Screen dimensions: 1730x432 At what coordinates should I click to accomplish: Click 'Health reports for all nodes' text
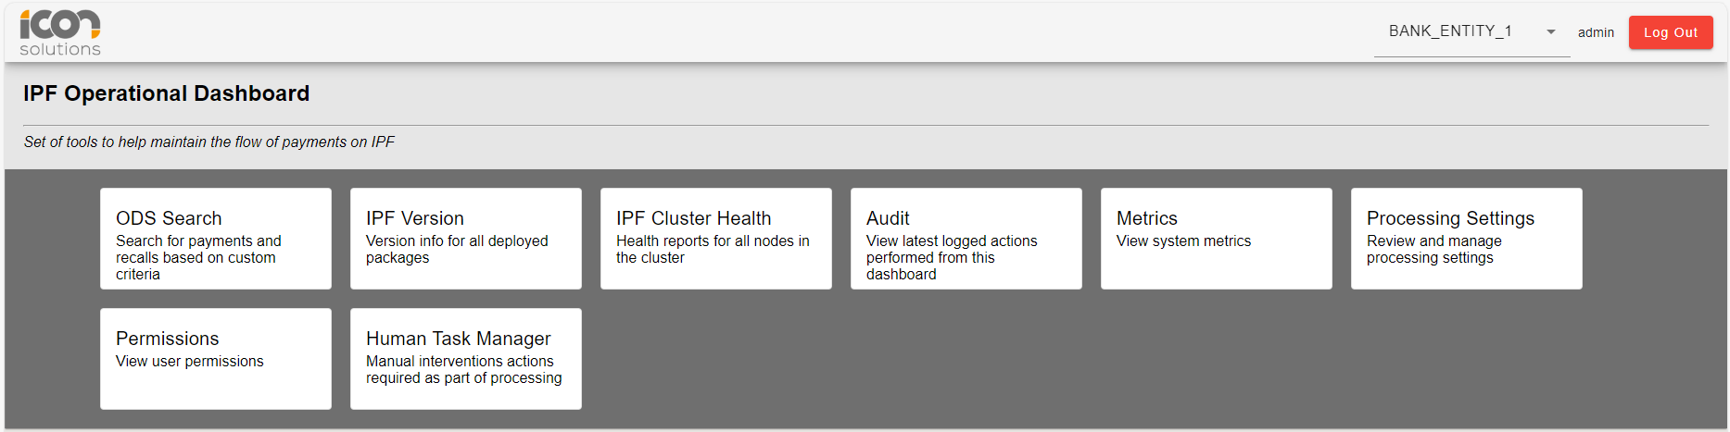coord(713,250)
